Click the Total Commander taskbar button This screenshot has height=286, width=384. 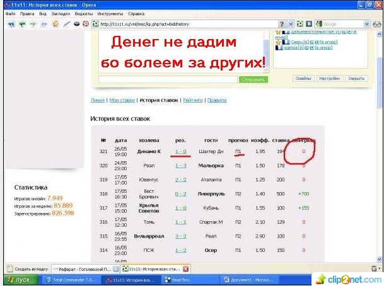click(71, 280)
